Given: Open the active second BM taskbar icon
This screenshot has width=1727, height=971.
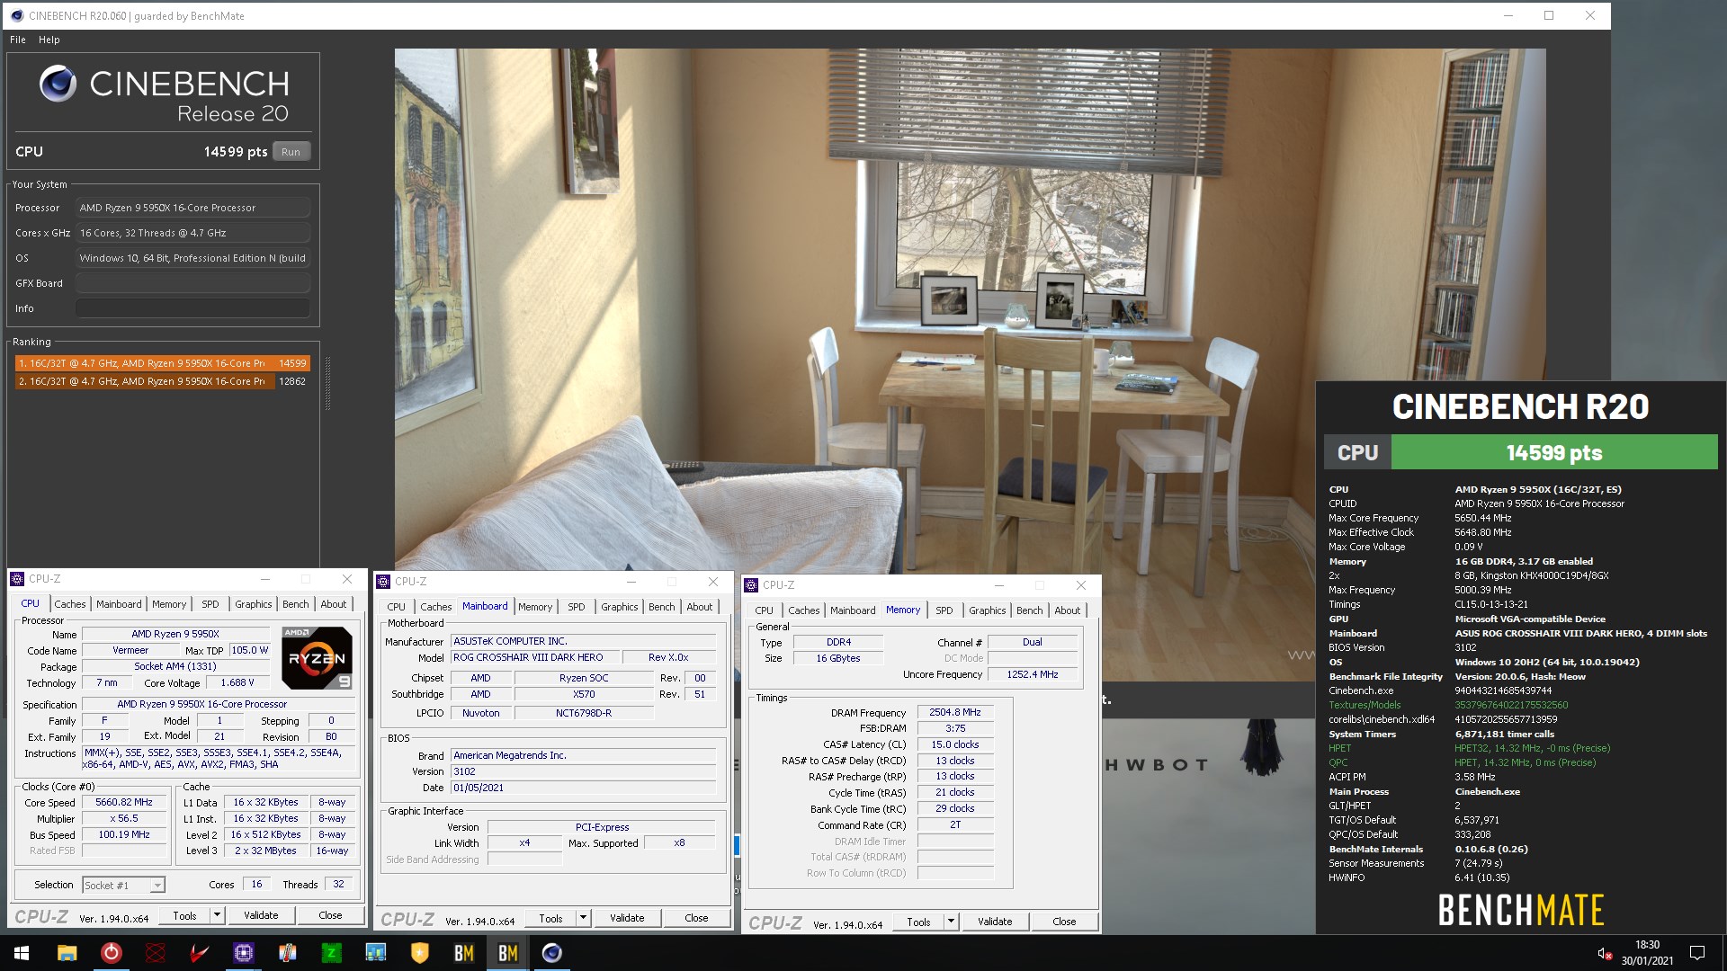Looking at the screenshot, I should click(x=507, y=953).
